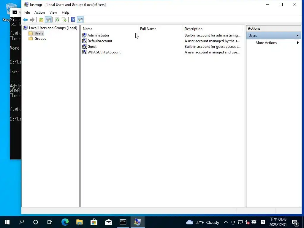The height and width of the screenshot is (228, 304).
Task: Switch IME language indicator 英
Action: [x=254, y=222]
